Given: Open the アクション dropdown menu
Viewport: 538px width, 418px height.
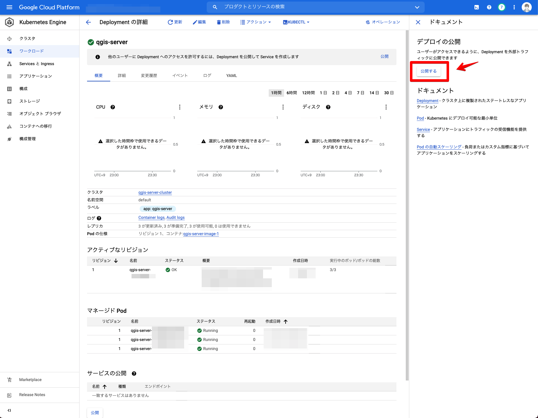Looking at the screenshot, I should point(256,22).
